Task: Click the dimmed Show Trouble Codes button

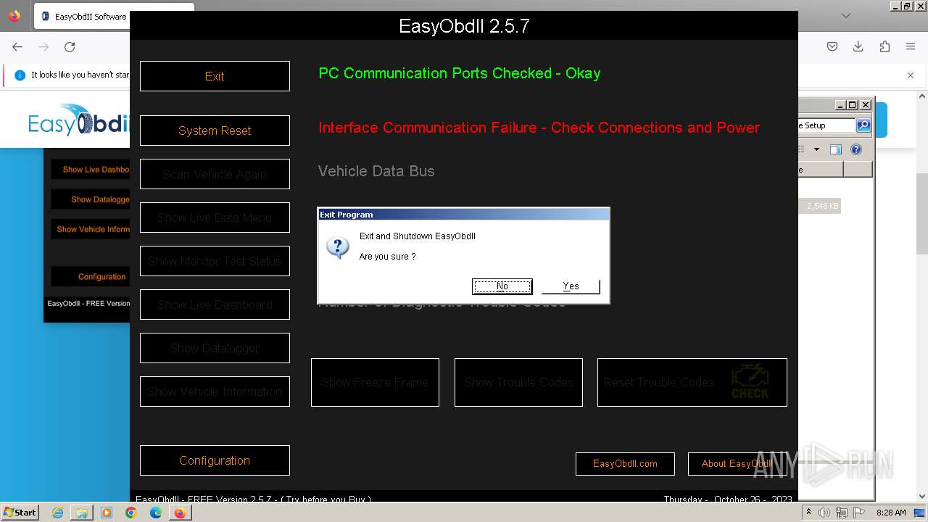Action: tap(518, 382)
